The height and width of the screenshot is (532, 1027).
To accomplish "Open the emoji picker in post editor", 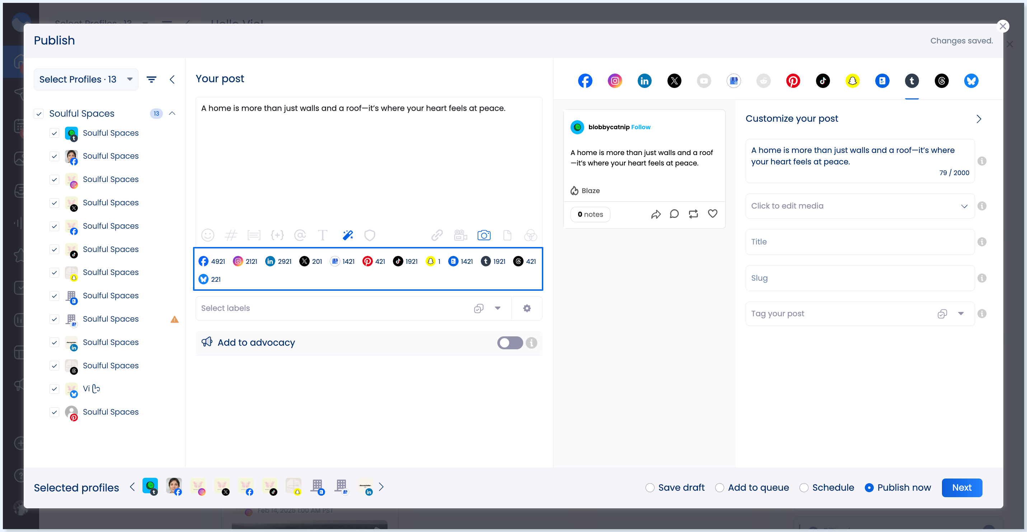I will 208,235.
